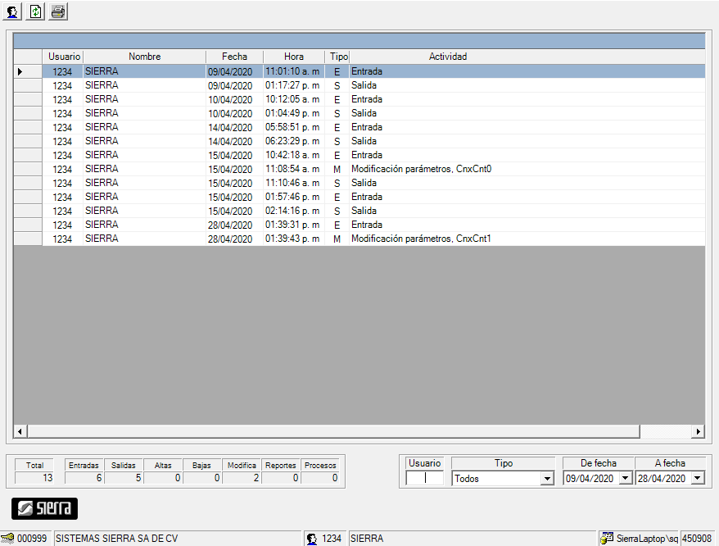Open the Tipo dropdown showing Todos
719x546 pixels.
(547, 479)
